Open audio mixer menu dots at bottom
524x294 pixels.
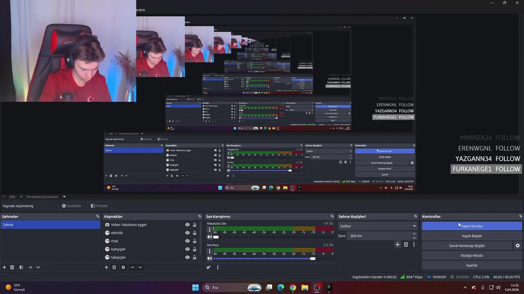point(218,267)
